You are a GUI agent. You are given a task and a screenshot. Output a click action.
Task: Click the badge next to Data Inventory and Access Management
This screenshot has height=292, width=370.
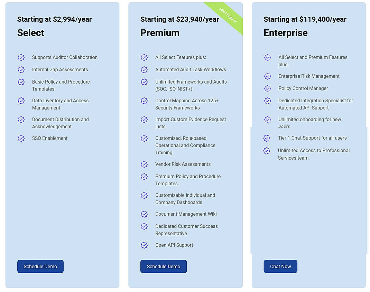click(x=21, y=101)
